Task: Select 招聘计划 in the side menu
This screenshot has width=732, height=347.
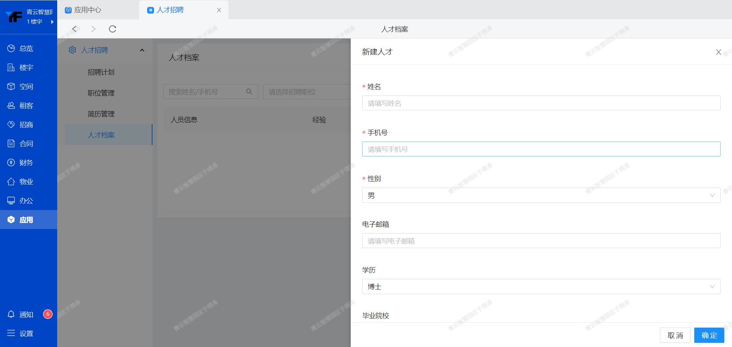Action: pyautogui.click(x=101, y=72)
